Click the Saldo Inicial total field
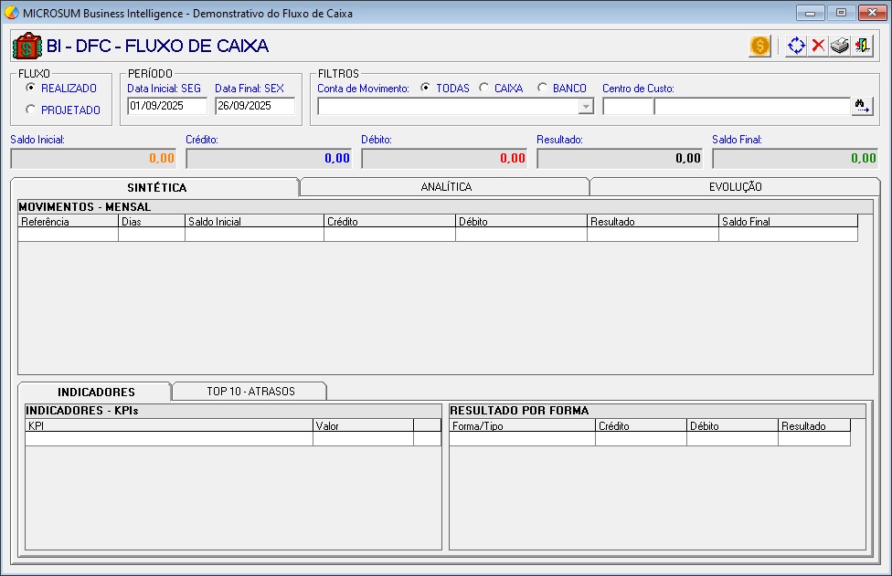The image size is (892, 576). click(93, 159)
